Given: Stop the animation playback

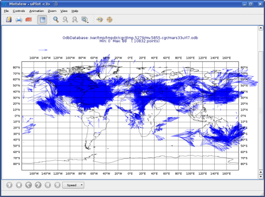Looking at the screenshot, I should pos(19,185).
